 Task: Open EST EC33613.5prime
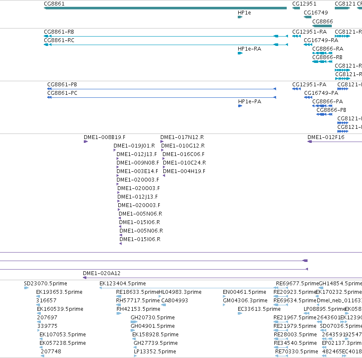[x=240, y=313]
